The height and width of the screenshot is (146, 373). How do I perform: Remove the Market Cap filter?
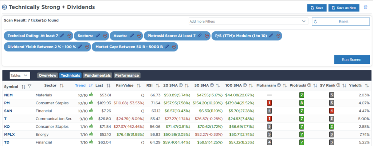click(x=174, y=47)
